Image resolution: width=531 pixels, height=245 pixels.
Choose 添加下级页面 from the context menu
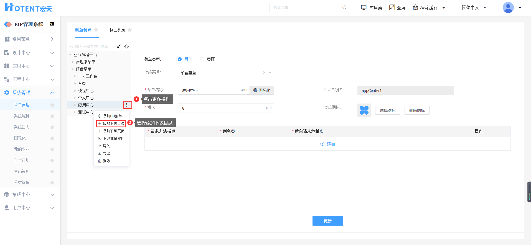(111, 131)
